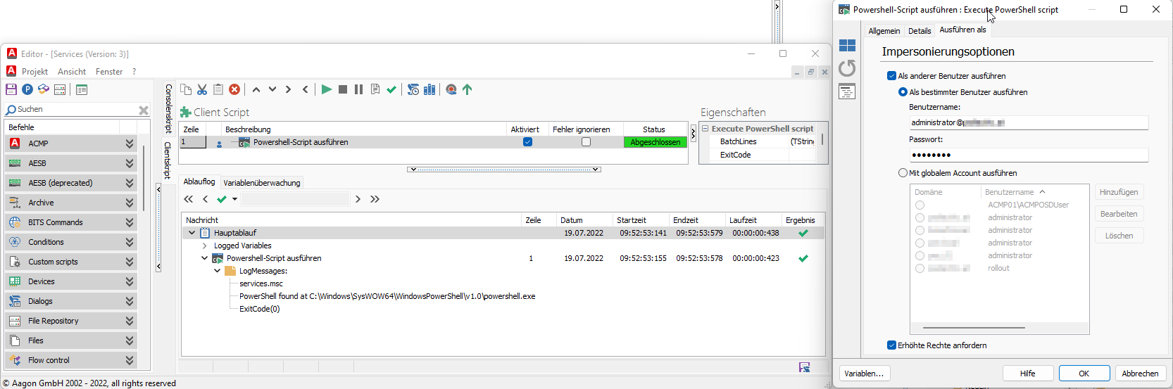Image resolution: width=1173 pixels, height=389 pixels.
Task: Click the 'Variablen...' button
Action: coord(864,374)
